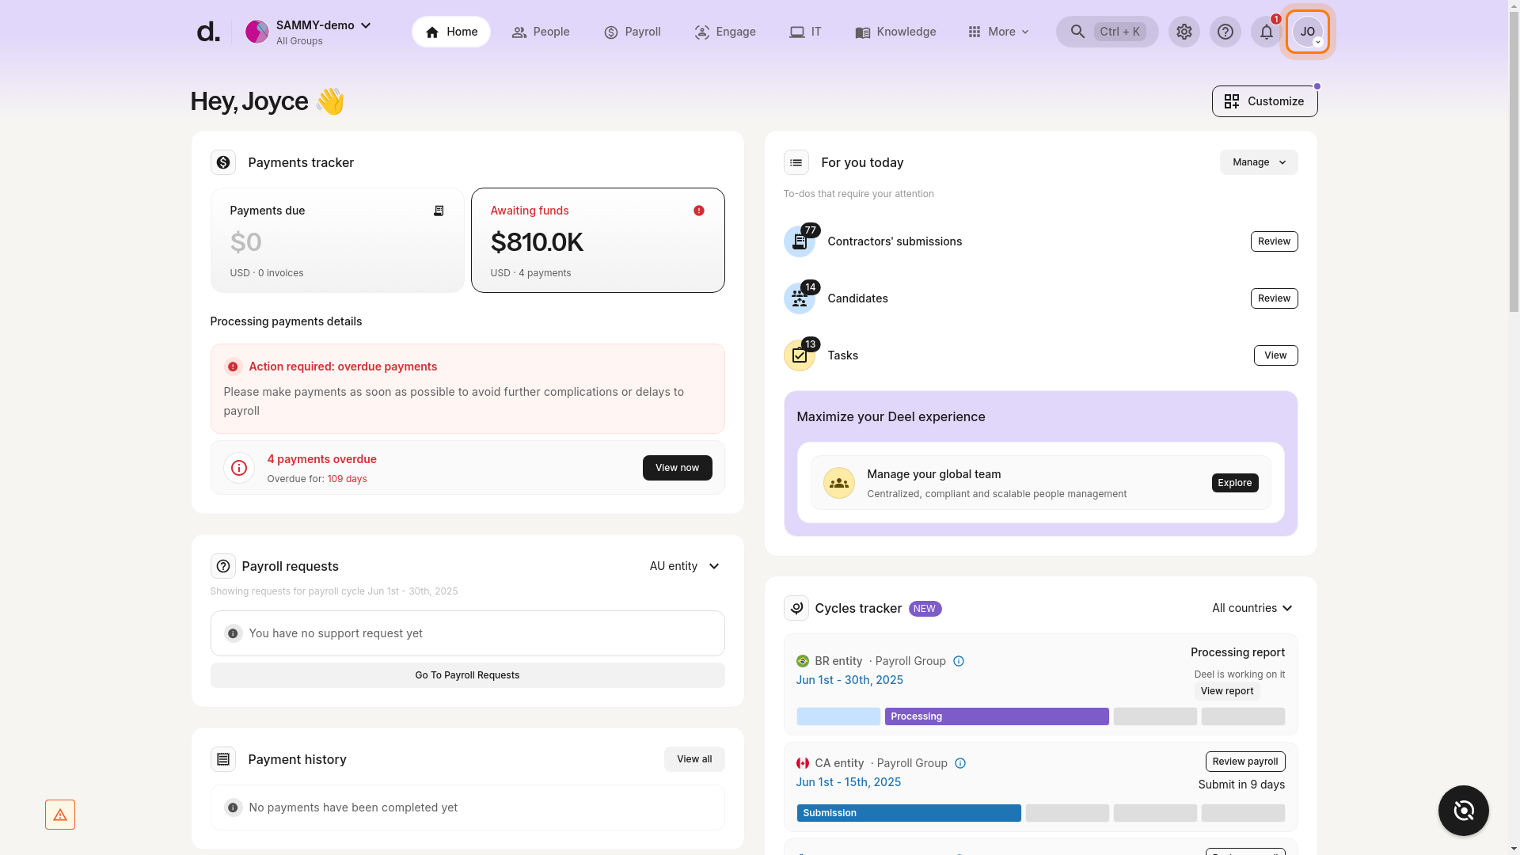This screenshot has height=855, width=1520.
Task: Open the help question mark icon
Action: coord(1225,32)
